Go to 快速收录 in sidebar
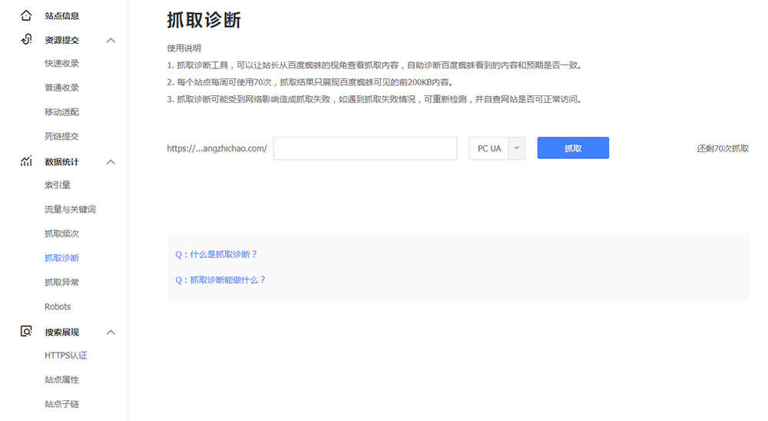Screen dimensions: 768x421 point(61,63)
